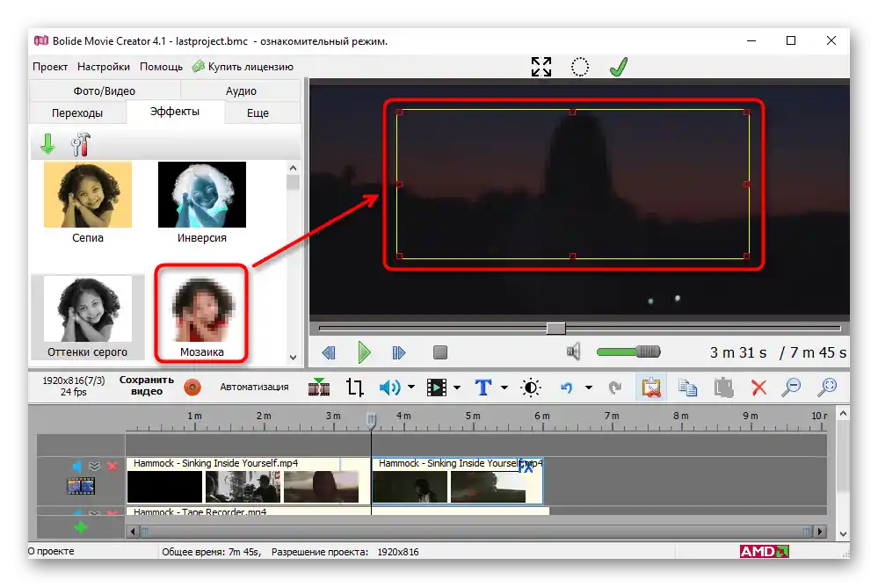Click the 1920x816 project format label
Screen dimensions: 878x587
tap(73, 386)
